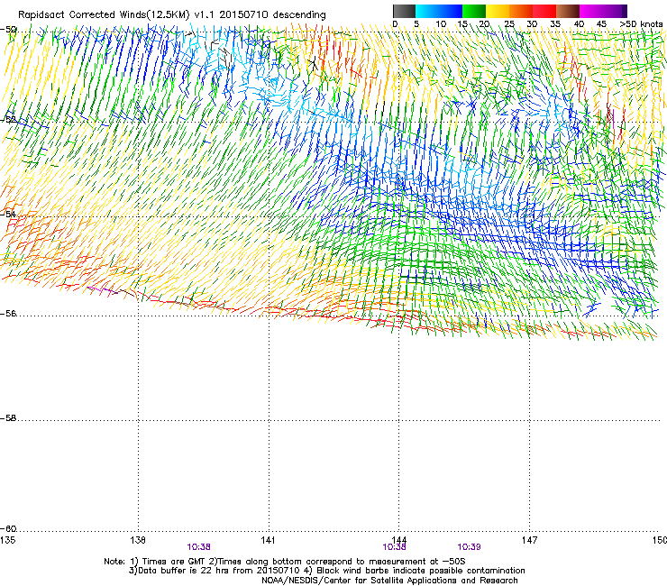The width and height of the screenshot is (667, 586).
Task: Select the magenta 40-45 knots legend swatch
Action: pos(591,11)
